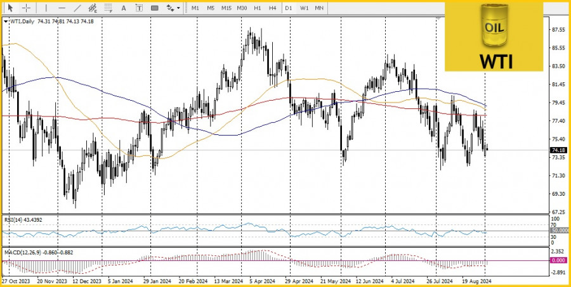This screenshot has height=287, width=571.
Task: Add text with the A tool
Action: click(124, 8)
